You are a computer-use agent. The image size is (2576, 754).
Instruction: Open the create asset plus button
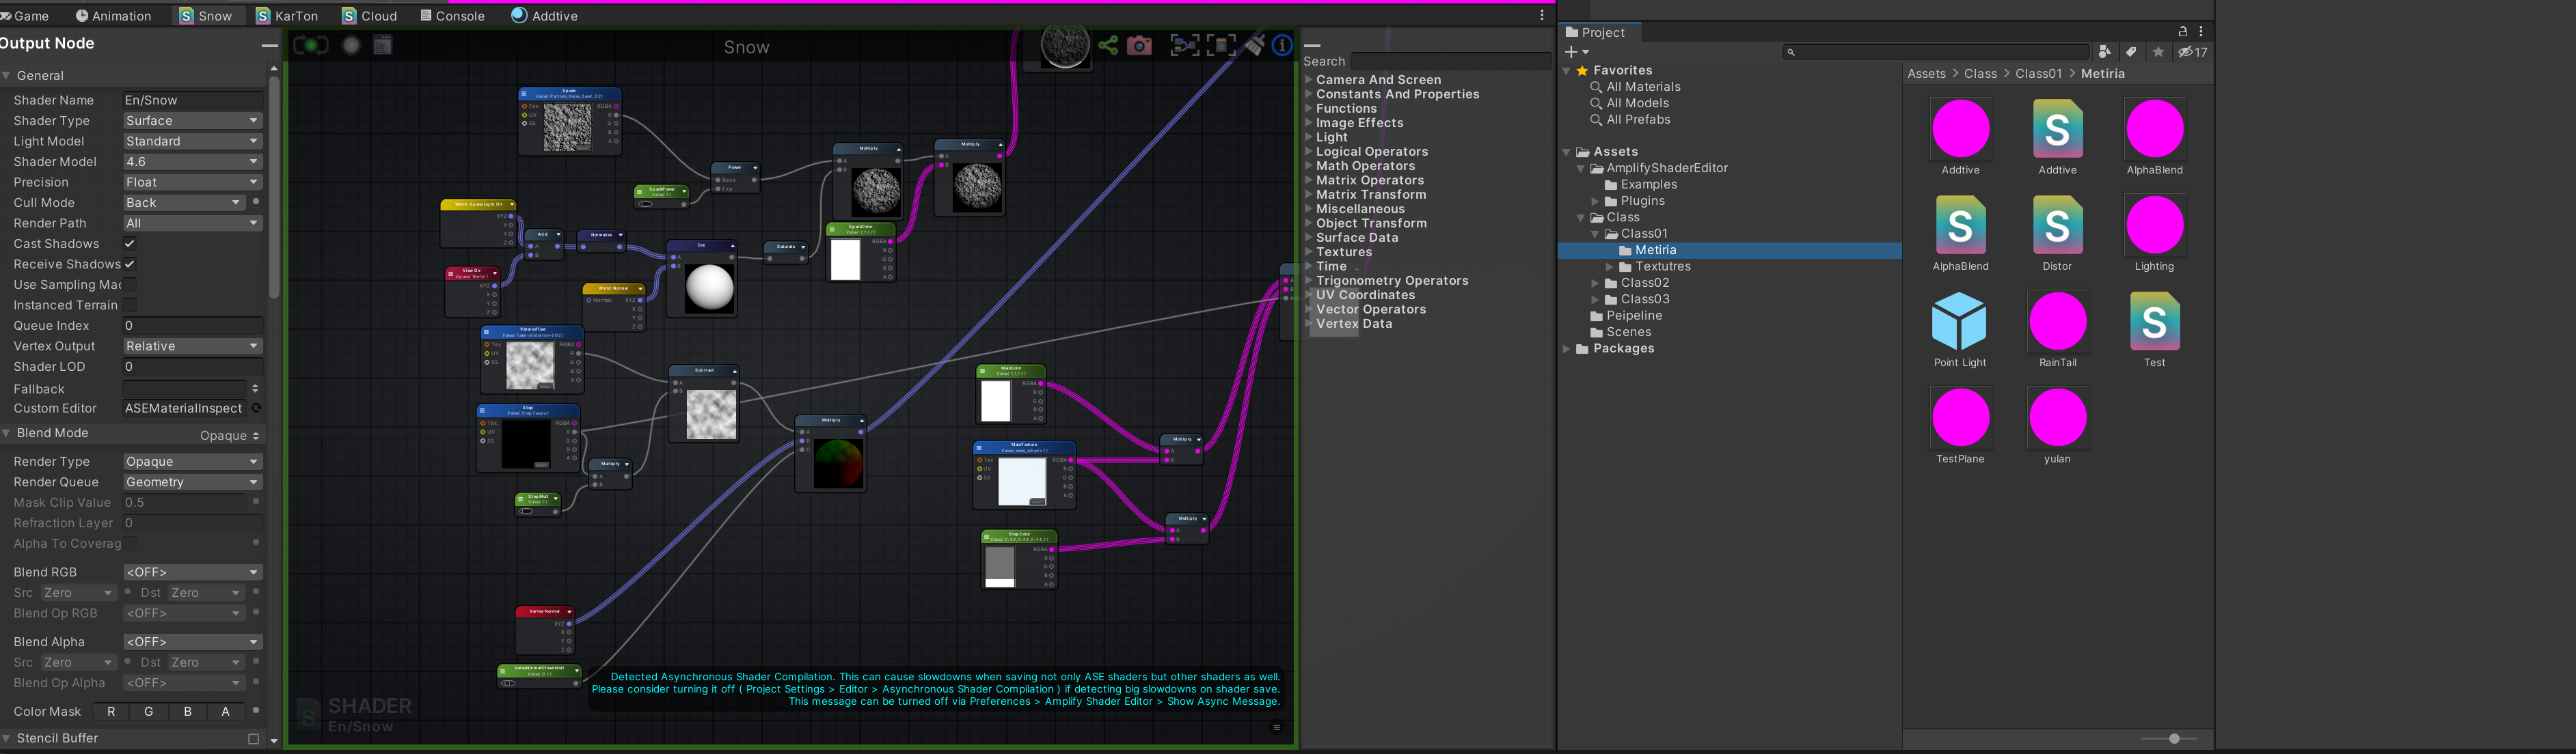[x=1576, y=52]
